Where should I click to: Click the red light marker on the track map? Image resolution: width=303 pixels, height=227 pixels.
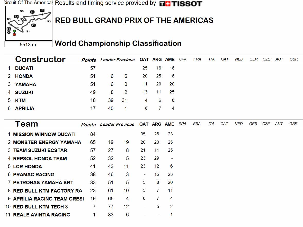14,34
